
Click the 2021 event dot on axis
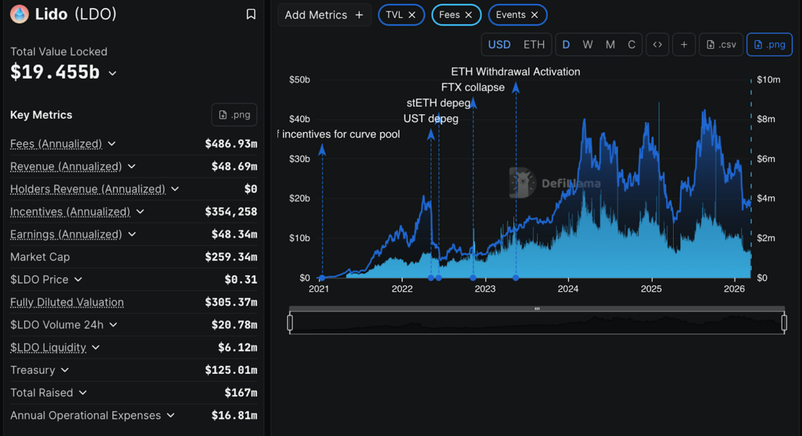point(322,278)
